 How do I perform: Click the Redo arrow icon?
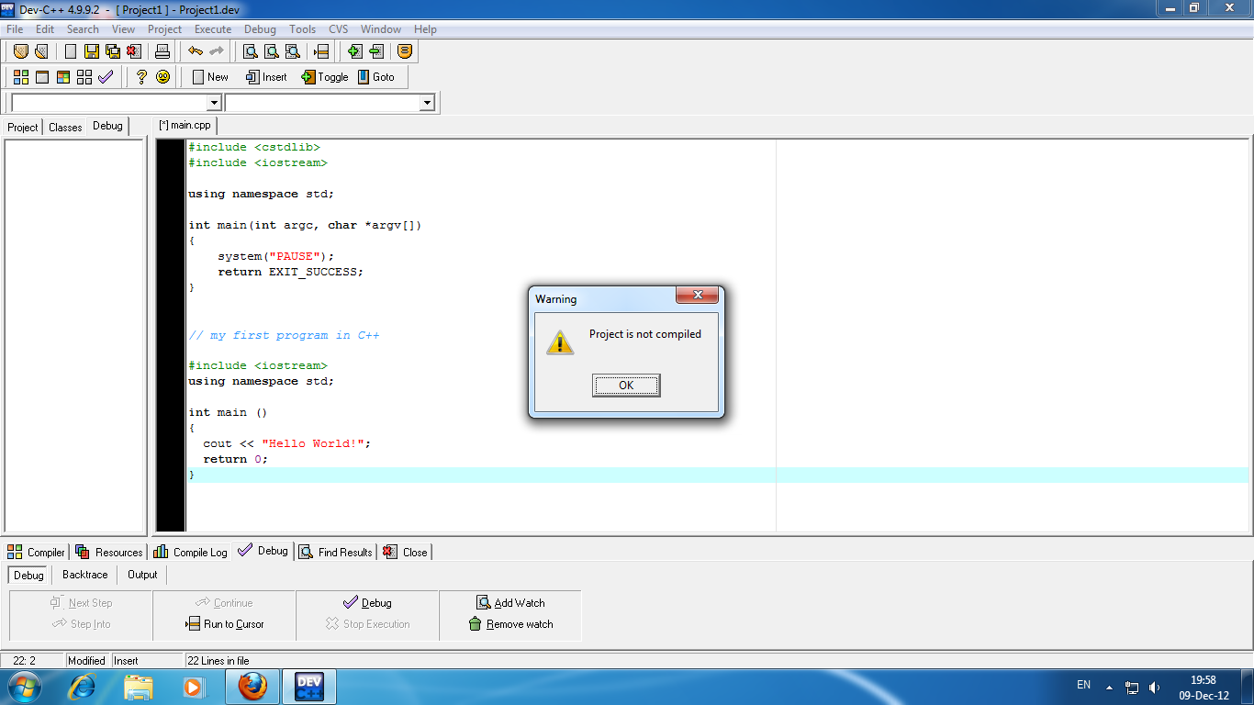(217, 51)
